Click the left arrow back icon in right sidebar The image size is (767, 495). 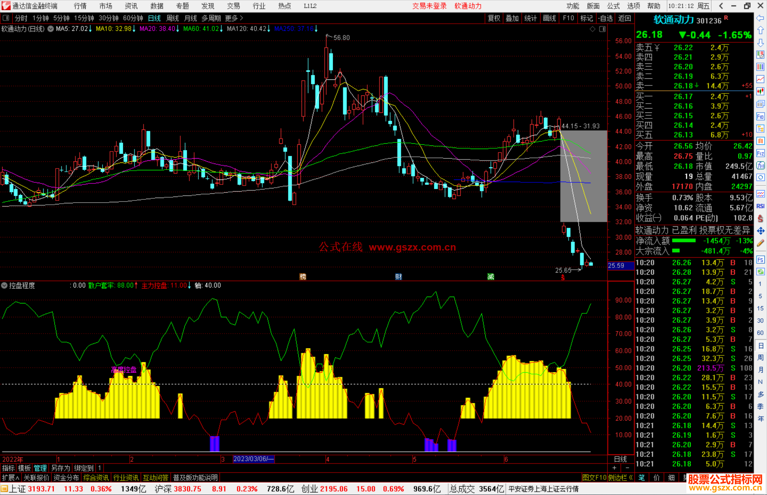click(x=760, y=18)
